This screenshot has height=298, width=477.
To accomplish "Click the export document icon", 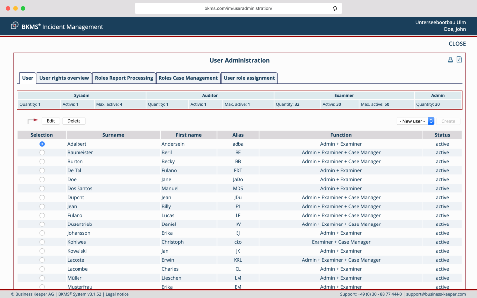I will pos(459,59).
